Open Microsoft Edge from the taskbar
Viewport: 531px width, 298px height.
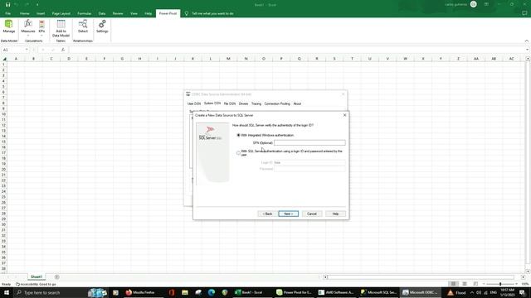[212, 292]
